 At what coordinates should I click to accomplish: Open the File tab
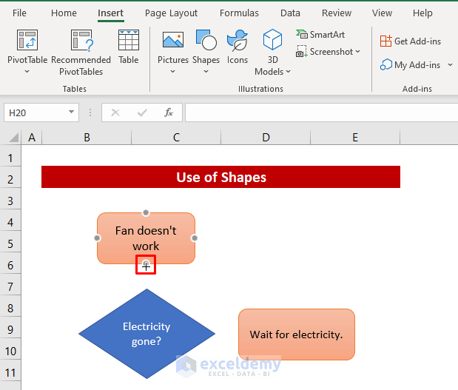click(19, 13)
